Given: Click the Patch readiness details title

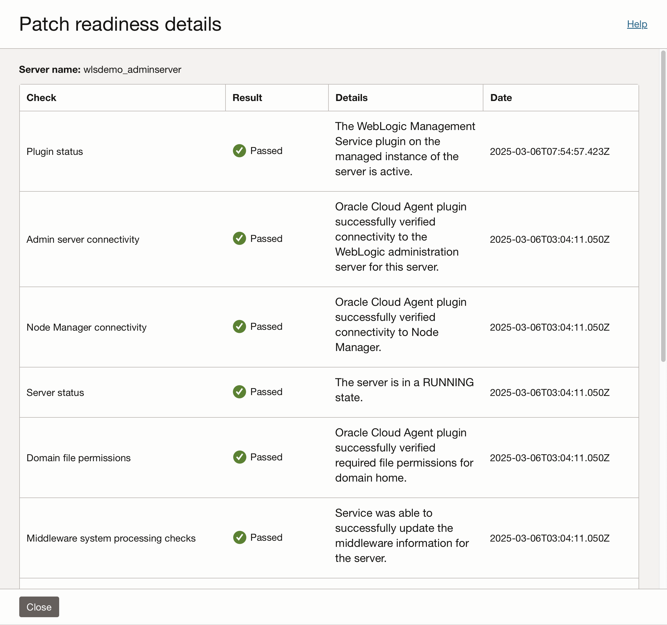Looking at the screenshot, I should click(120, 24).
